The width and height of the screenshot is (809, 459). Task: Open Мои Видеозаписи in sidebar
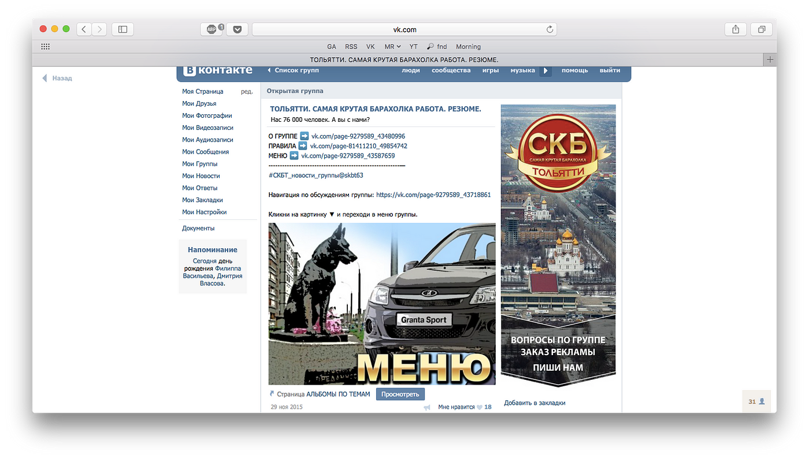207,128
